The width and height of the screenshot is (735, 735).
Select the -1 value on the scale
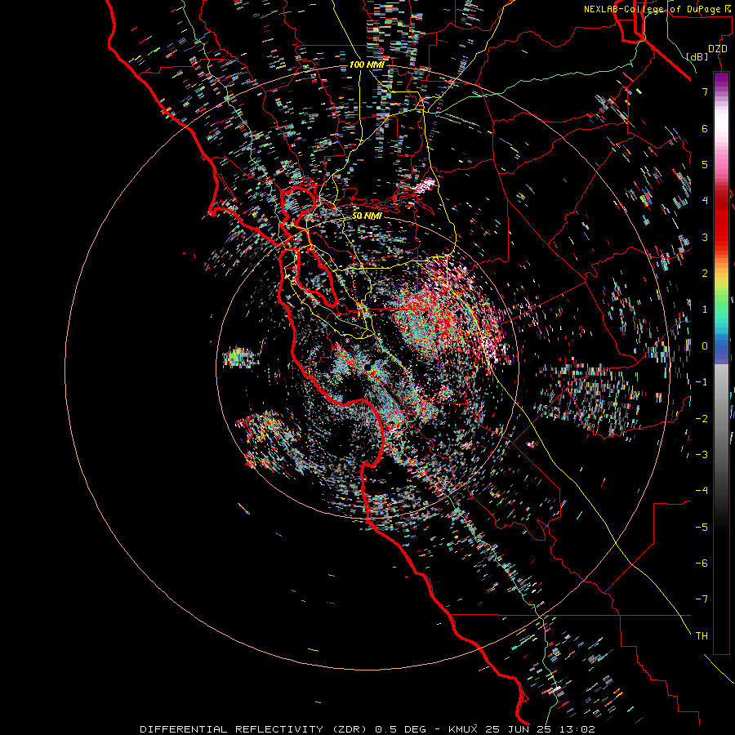(702, 382)
